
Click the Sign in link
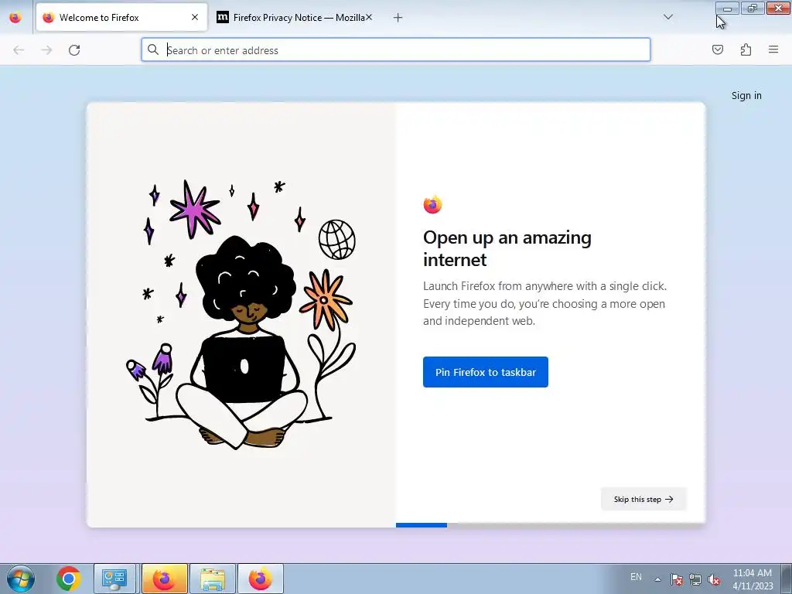pyautogui.click(x=746, y=95)
